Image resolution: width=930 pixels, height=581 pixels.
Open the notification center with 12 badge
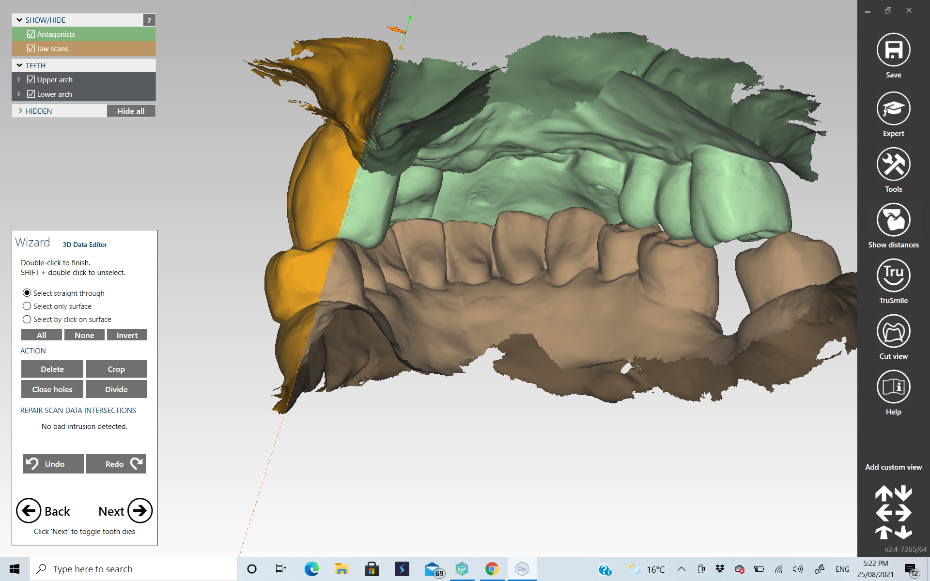click(x=912, y=569)
